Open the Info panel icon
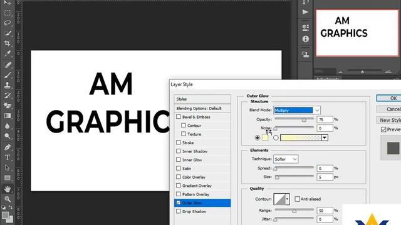 (305, 39)
